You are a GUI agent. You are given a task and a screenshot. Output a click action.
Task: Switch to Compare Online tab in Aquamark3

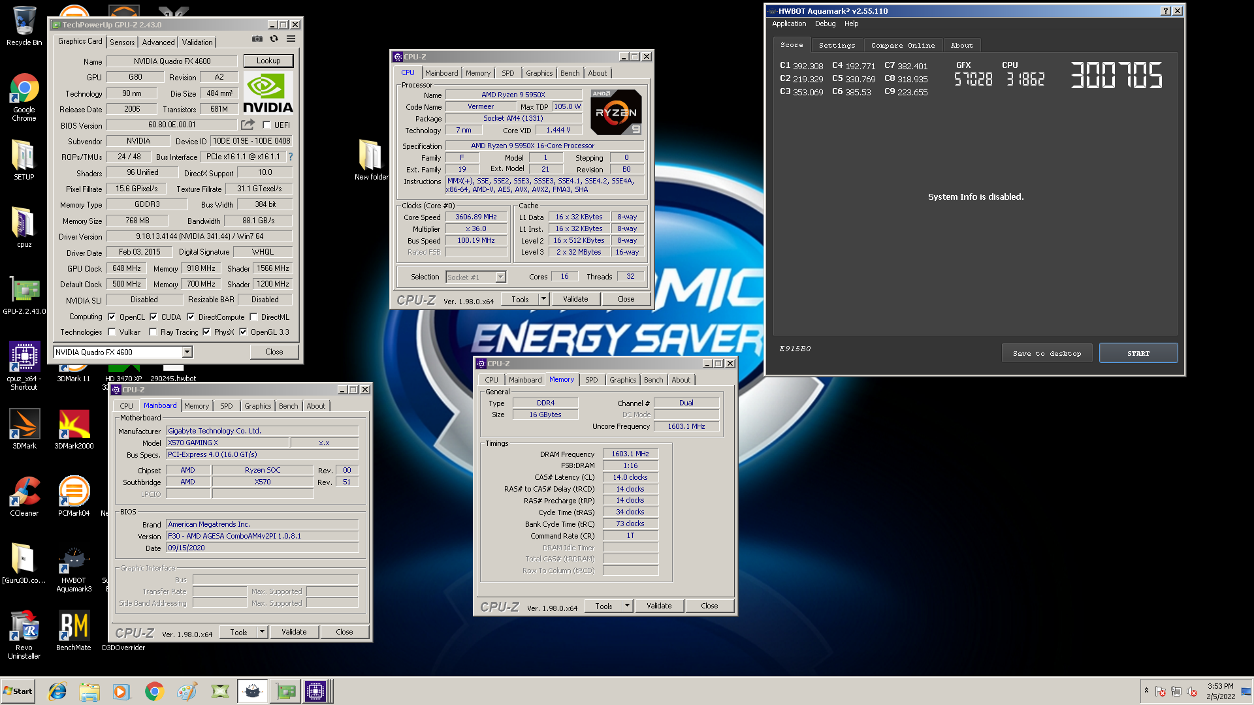tap(903, 45)
